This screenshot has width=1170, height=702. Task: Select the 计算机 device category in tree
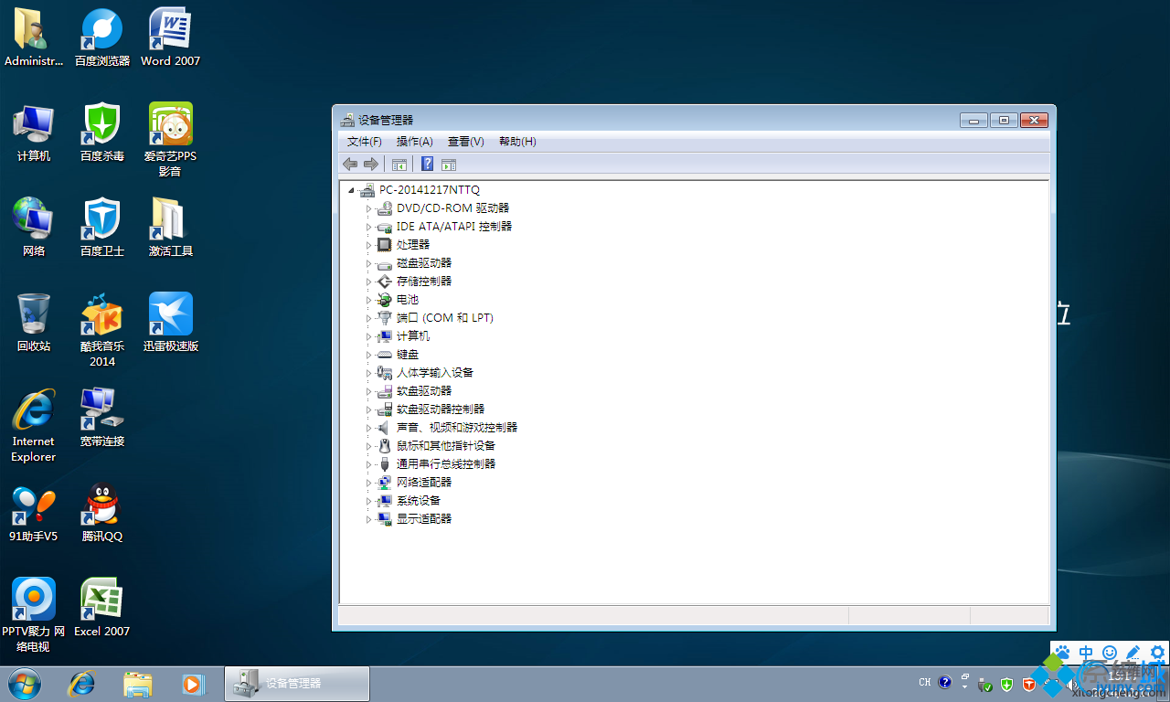pos(413,336)
